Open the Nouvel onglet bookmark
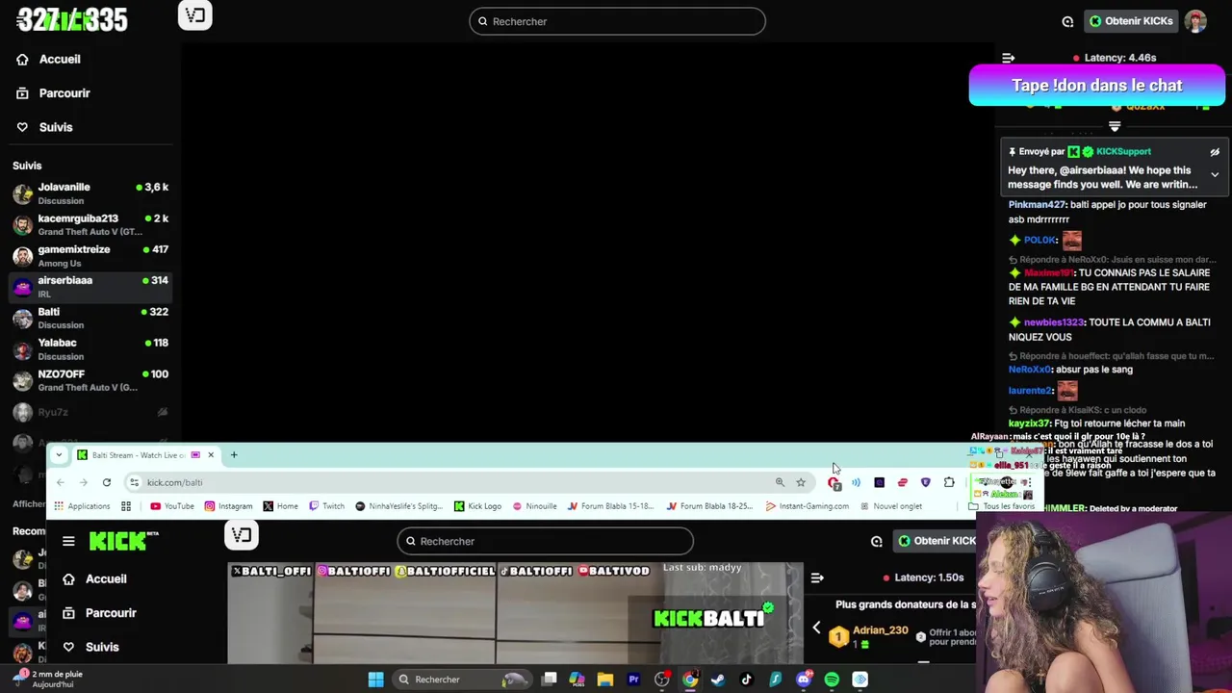Screen dimensions: 1232x693 (x=890, y=506)
